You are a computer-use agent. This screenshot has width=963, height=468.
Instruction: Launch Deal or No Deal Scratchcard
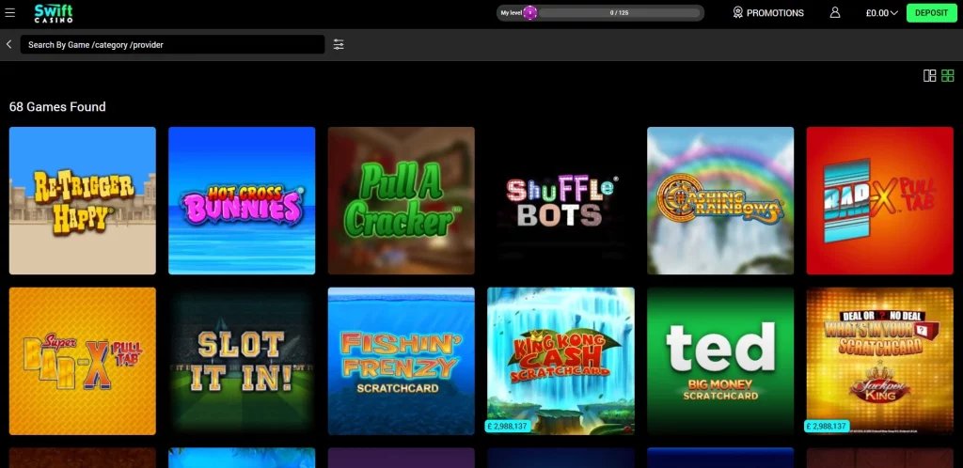point(880,361)
